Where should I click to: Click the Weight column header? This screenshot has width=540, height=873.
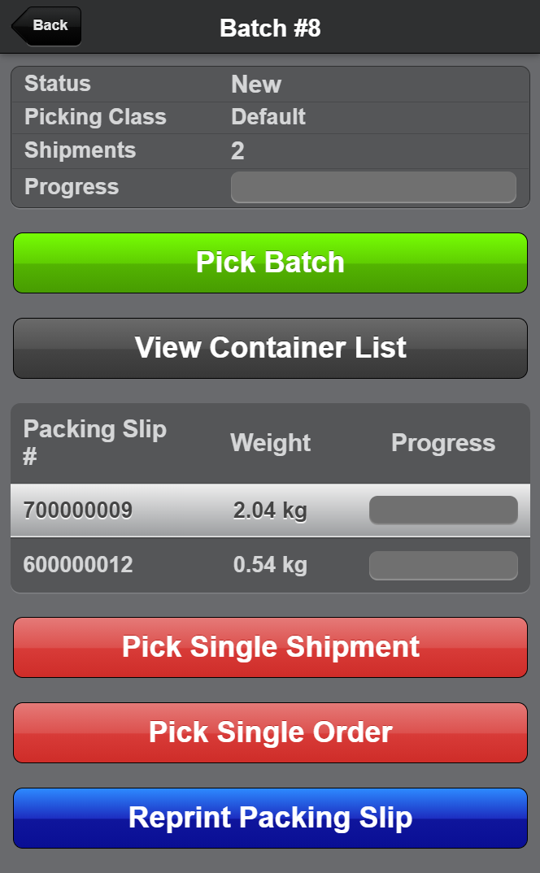[270, 443]
